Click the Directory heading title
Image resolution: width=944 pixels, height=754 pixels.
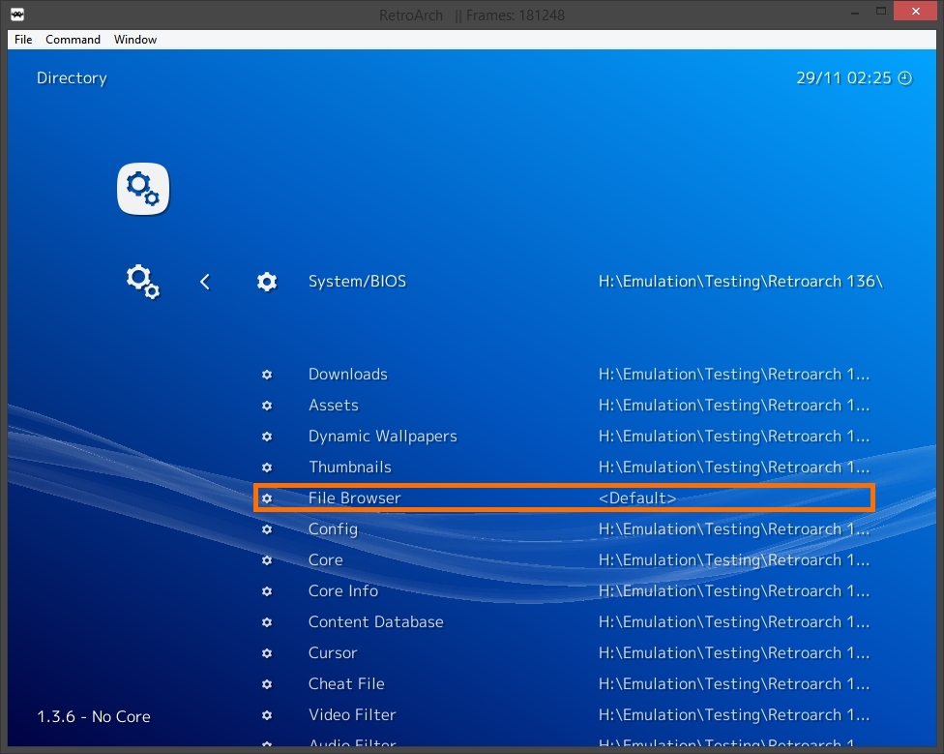tap(72, 78)
